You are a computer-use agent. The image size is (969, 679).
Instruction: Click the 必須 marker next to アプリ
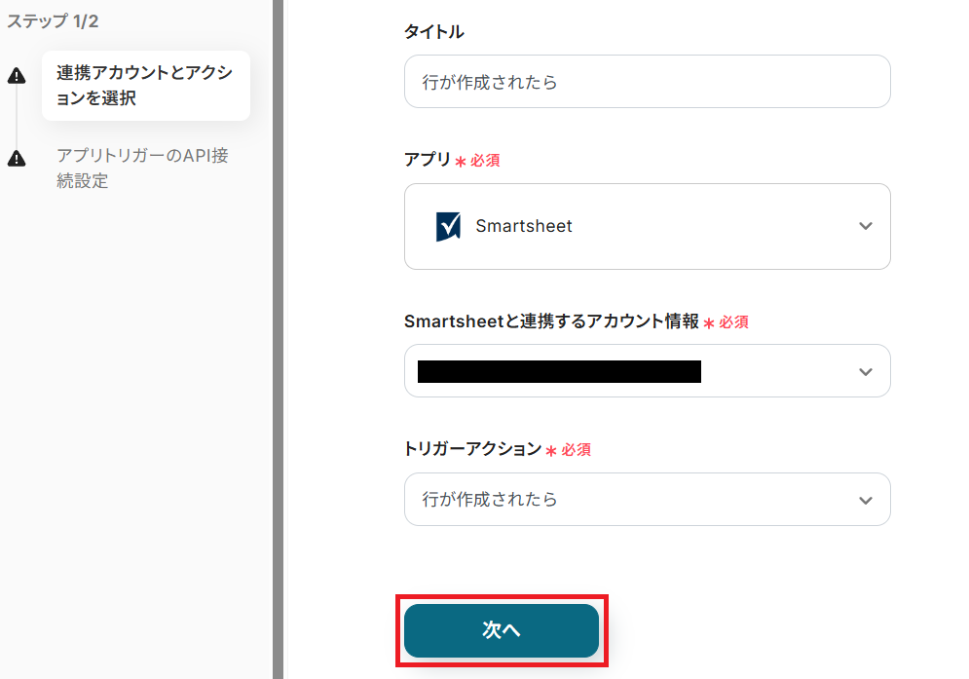(x=485, y=161)
